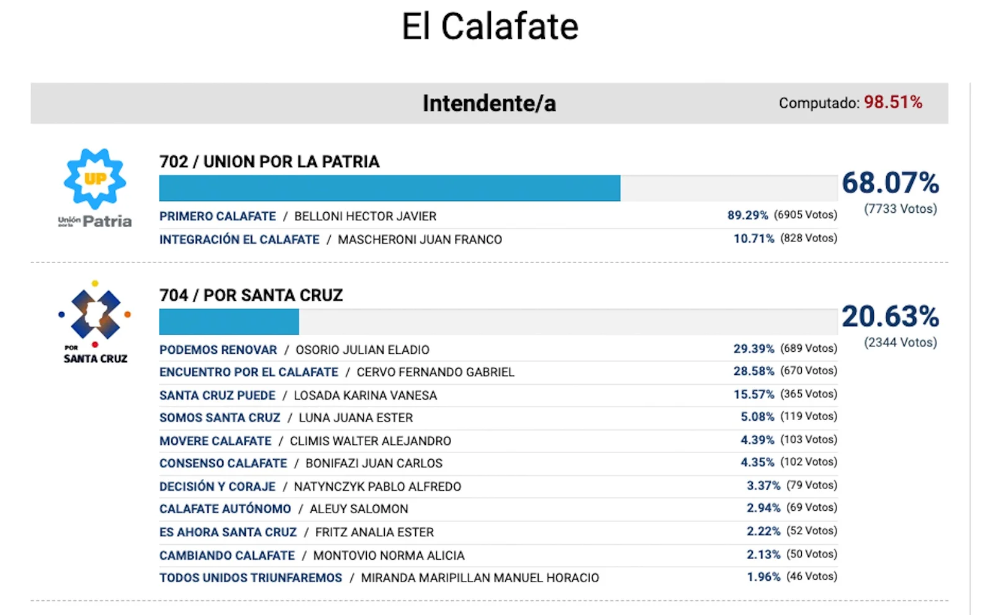Click the Intendente/a section header

(x=489, y=103)
